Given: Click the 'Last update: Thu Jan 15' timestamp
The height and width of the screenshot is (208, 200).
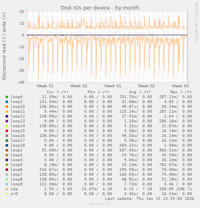Looking at the screenshot, I should (150, 199).
